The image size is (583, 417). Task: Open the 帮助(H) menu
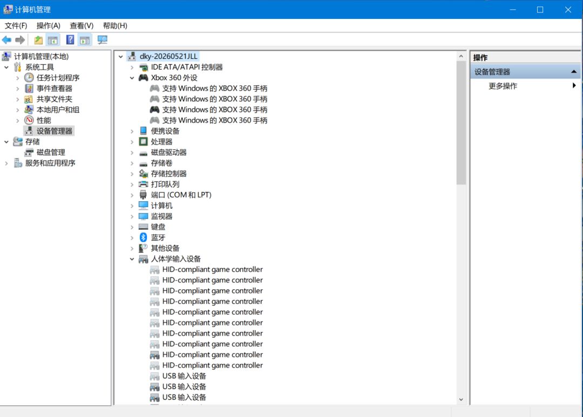[115, 26]
